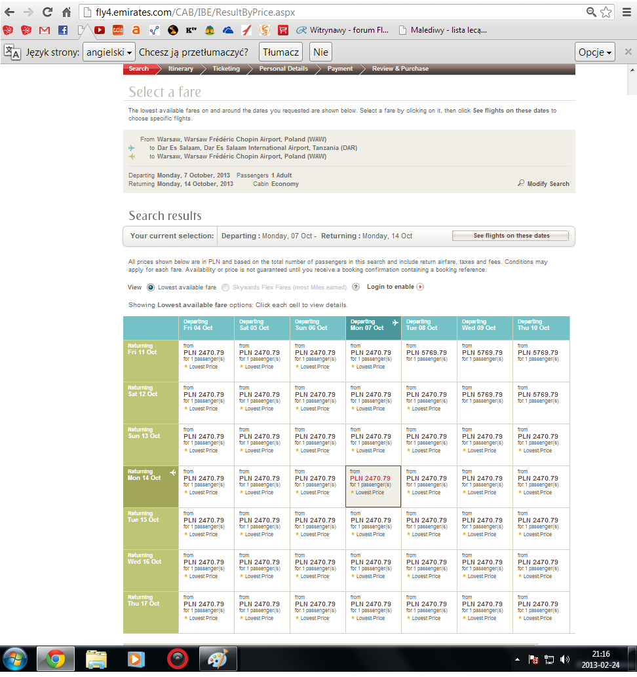The image size is (637, 677).
Task: Click the Returning Wed 16 Oct row header
Action: [x=151, y=570]
